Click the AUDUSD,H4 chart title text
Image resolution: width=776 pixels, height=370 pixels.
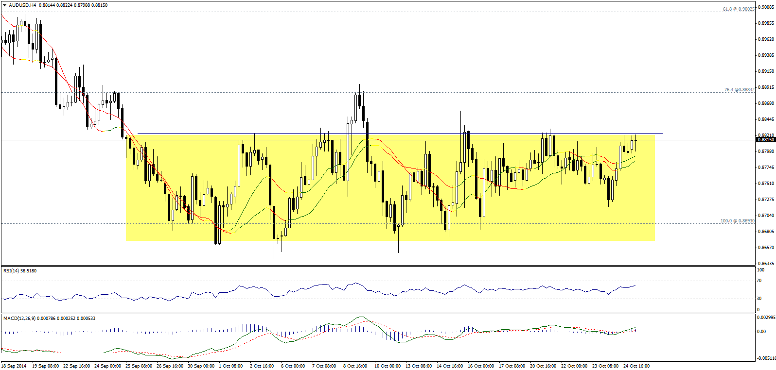point(22,5)
